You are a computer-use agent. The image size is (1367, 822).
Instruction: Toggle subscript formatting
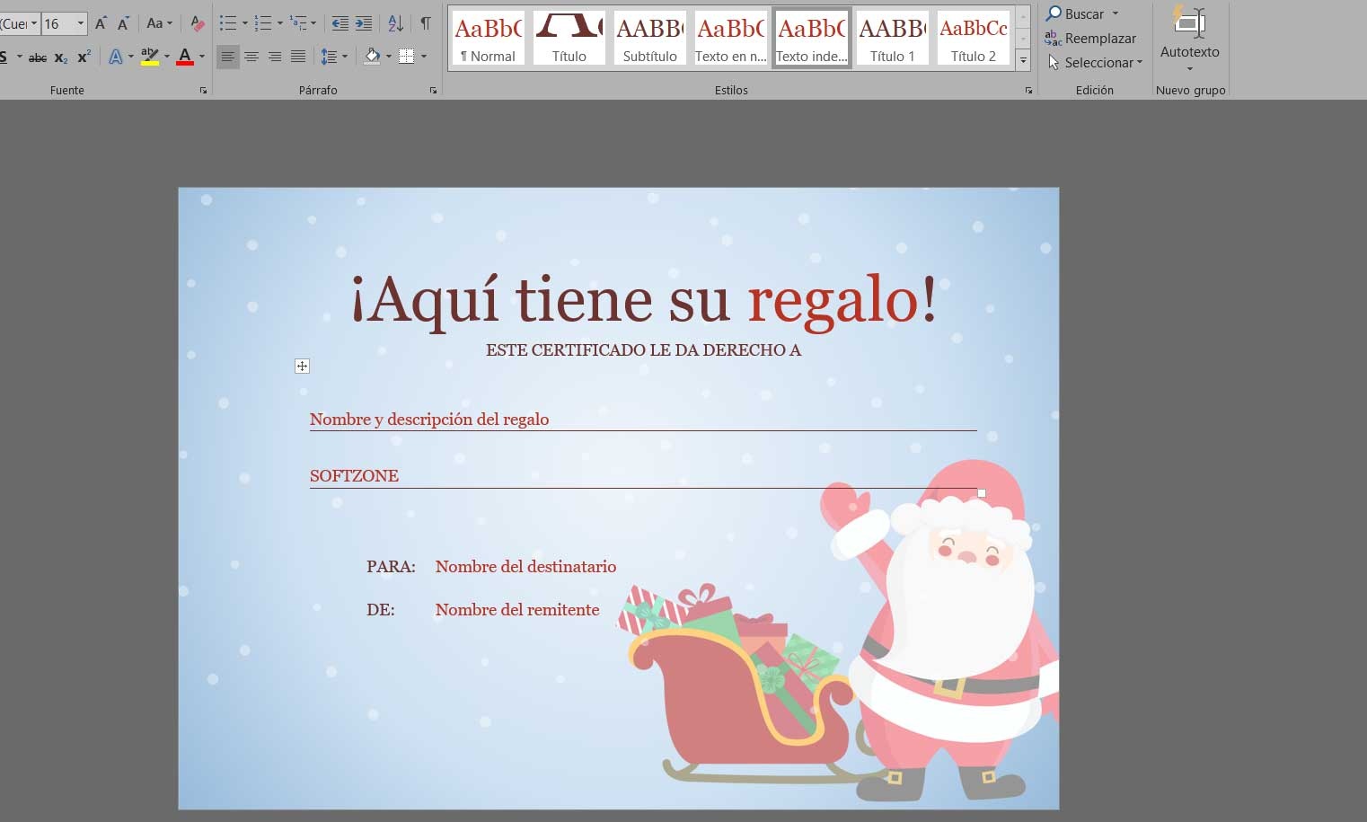click(60, 57)
